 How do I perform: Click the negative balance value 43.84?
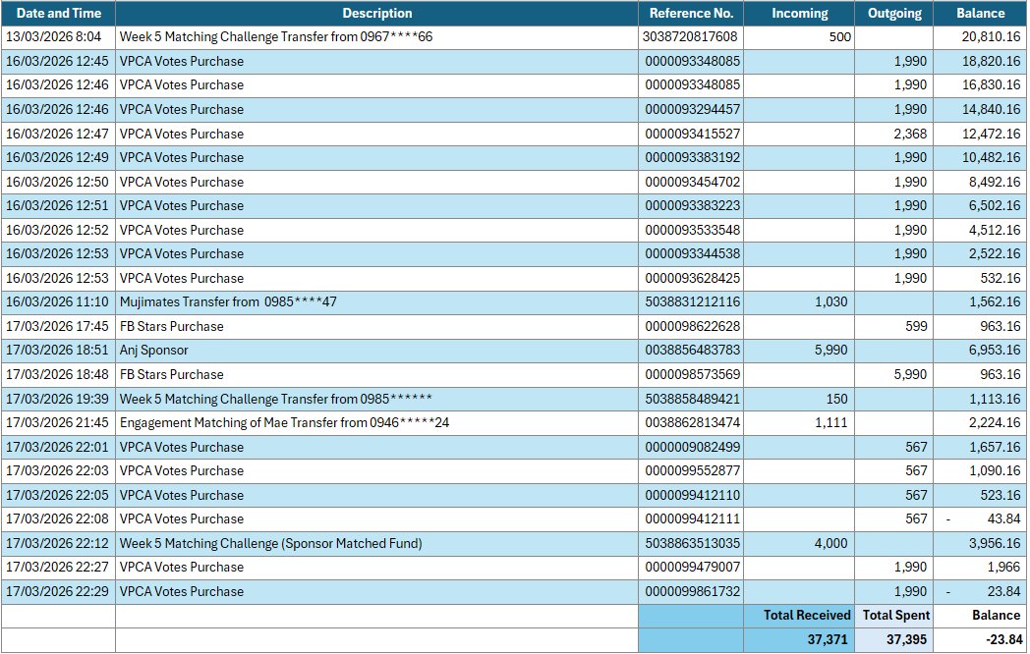coord(1003,518)
